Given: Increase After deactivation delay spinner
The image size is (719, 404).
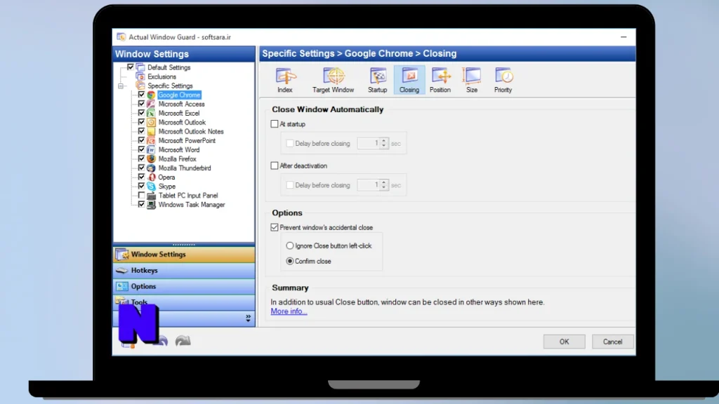Looking at the screenshot, I should tap(384, 182).
